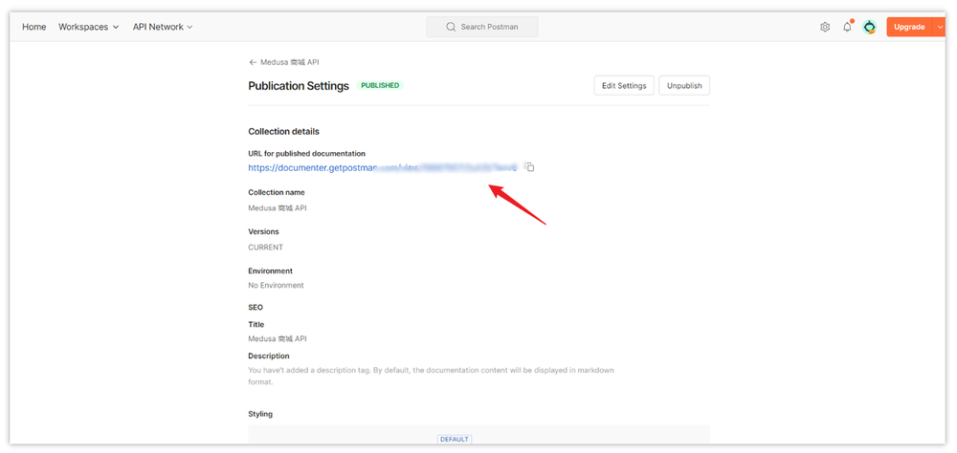Open the arrow menu next to Upgrade
The width and height of the screenshot is (957, 453).
(935, 27)
